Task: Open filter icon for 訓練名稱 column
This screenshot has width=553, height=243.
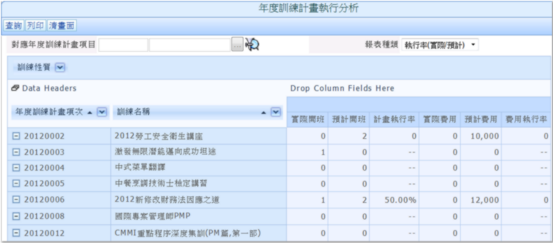Action: coord(276,112)
